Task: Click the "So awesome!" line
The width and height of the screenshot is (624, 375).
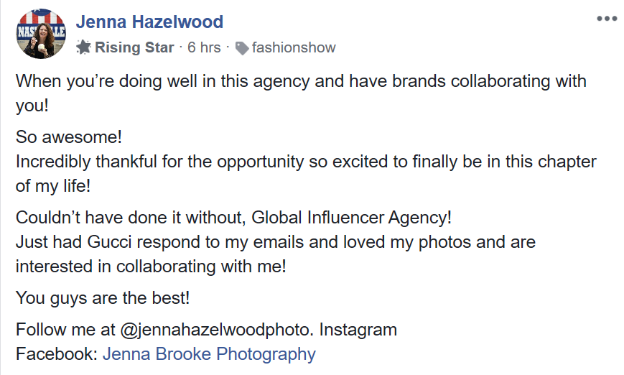Action: [x=70, y=135]
